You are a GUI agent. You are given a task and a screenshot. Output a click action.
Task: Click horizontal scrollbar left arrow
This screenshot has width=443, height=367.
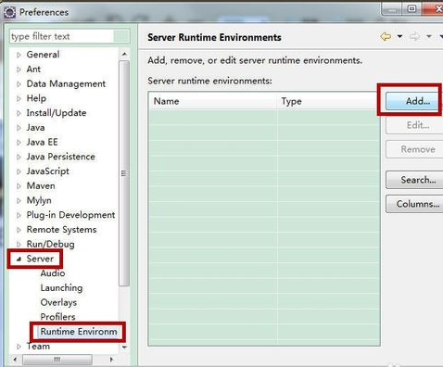tap(15, 360)
